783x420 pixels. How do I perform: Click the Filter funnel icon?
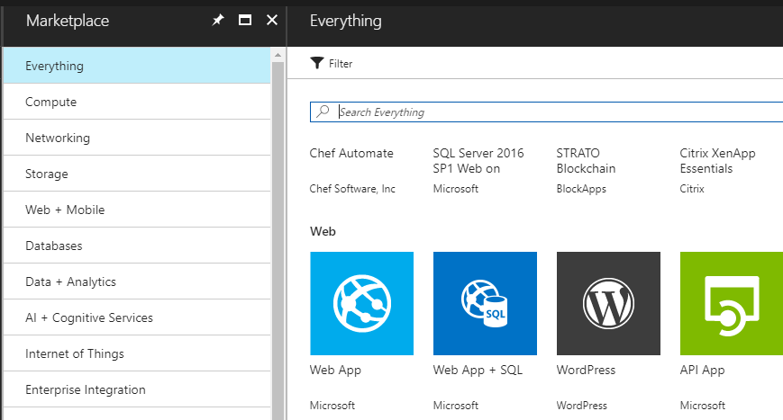click(316, 63)
